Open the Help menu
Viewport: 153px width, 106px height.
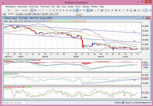pyautogui.click(x=102, y=7)
